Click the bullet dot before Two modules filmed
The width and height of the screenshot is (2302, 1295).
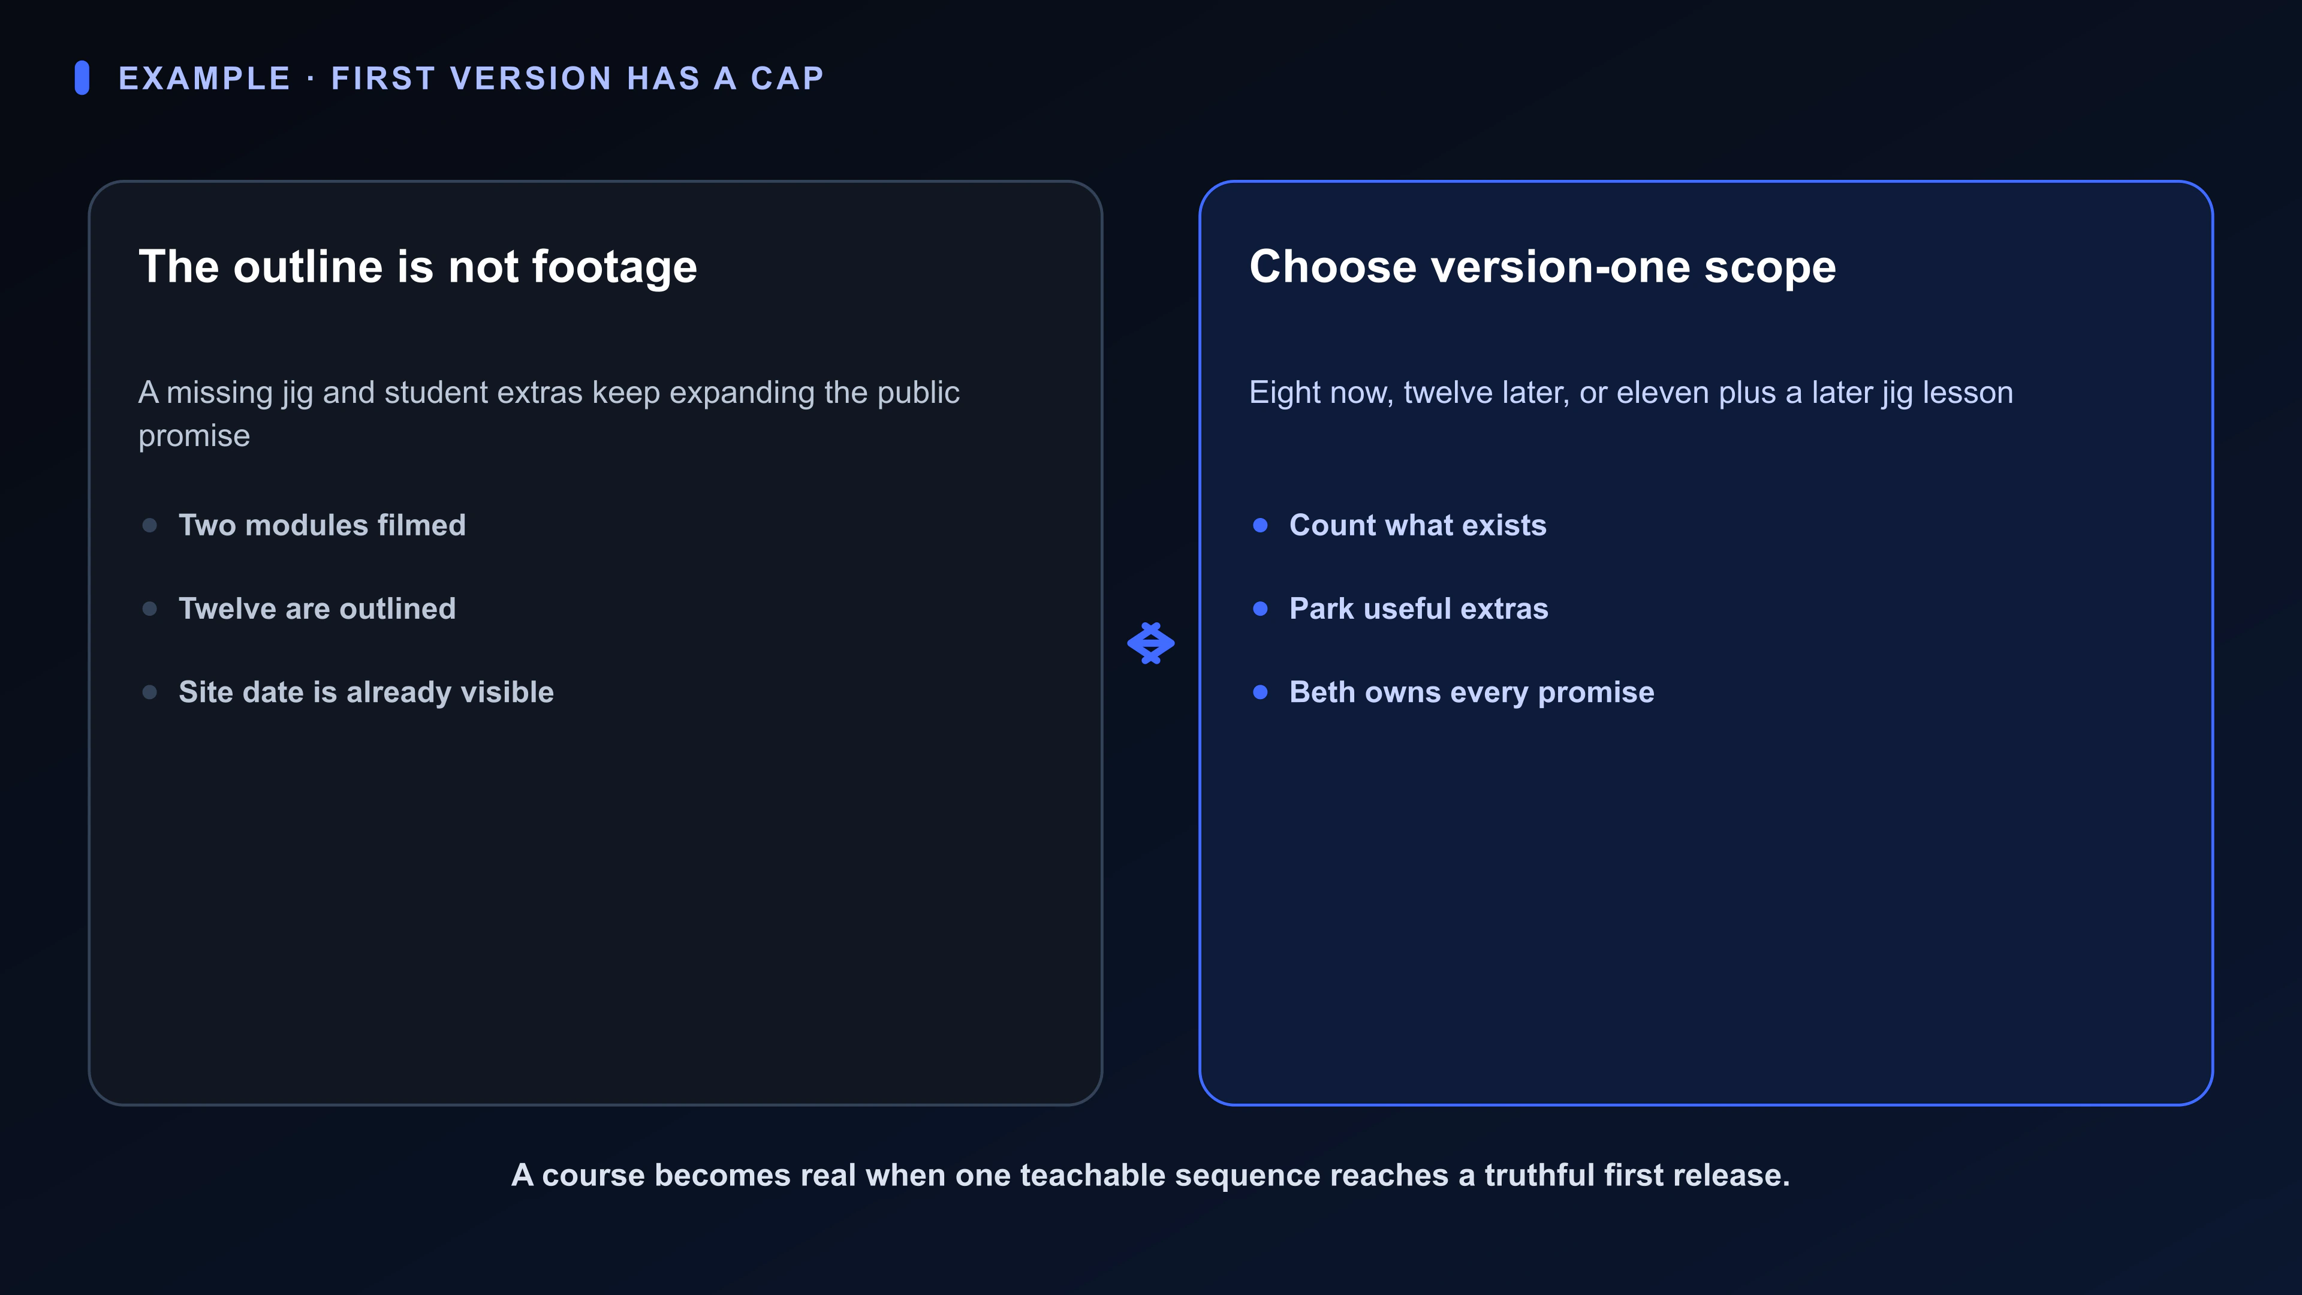tap(150, 526)
